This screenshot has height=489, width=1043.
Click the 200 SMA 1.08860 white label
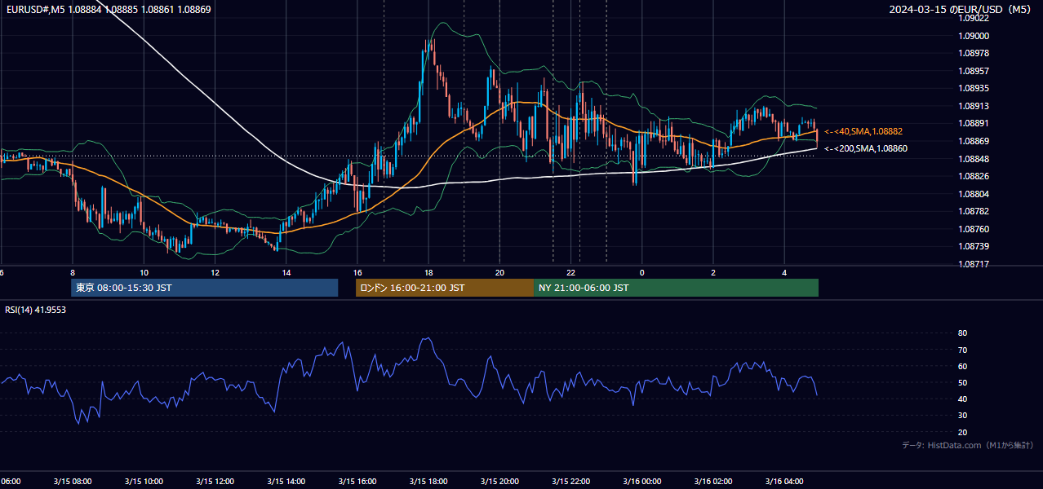866,148
